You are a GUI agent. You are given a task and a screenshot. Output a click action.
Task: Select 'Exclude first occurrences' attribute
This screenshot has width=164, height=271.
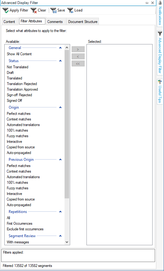pyautogui.click(x=25, y=229)
